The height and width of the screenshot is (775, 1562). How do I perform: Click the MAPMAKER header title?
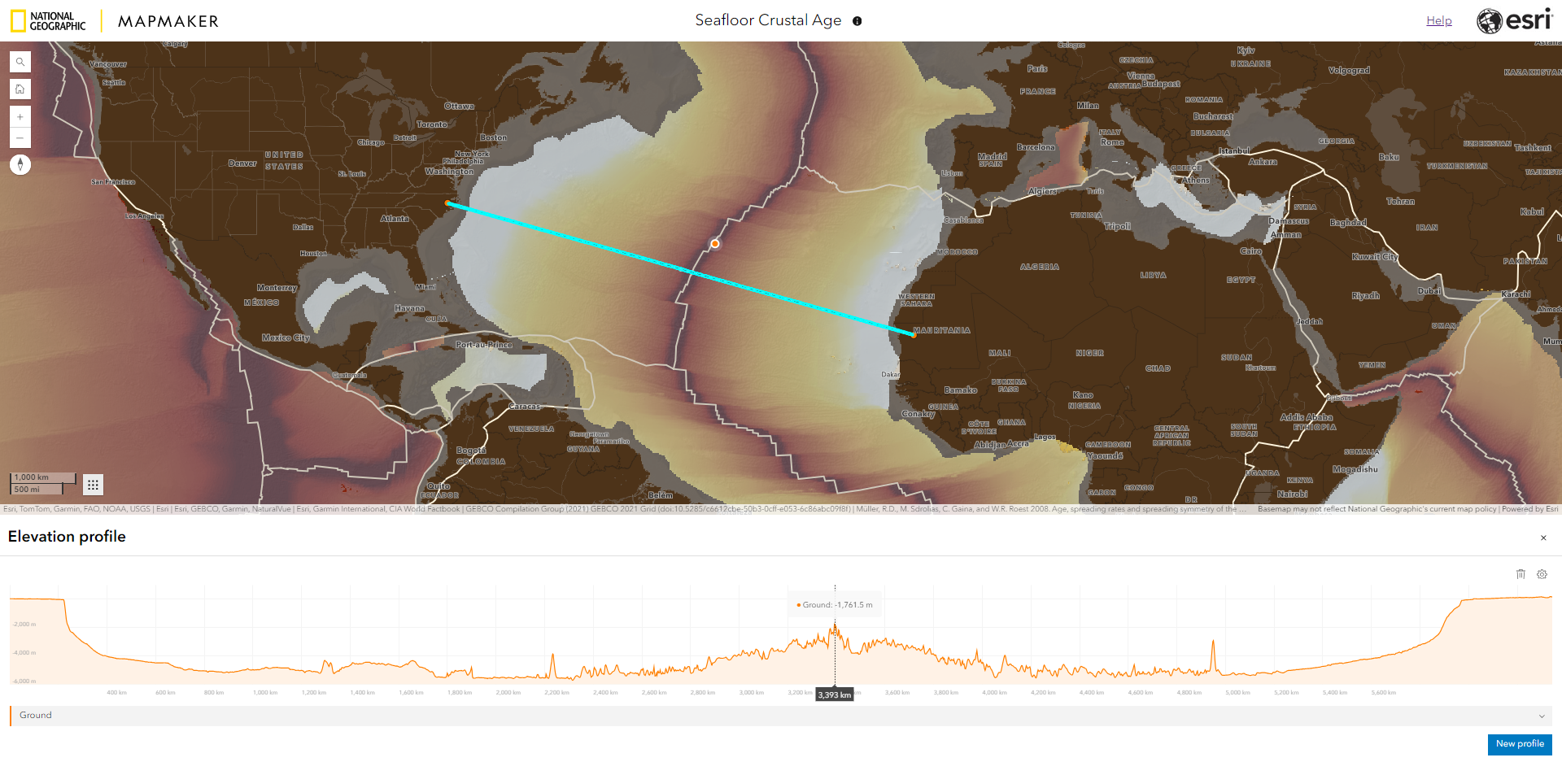[x=168, y=20]
